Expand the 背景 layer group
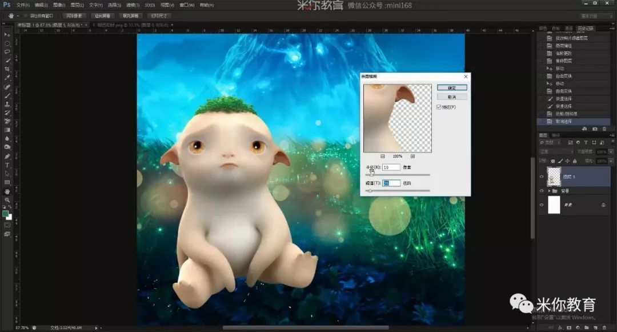617x332 pixels. (550, 191)
